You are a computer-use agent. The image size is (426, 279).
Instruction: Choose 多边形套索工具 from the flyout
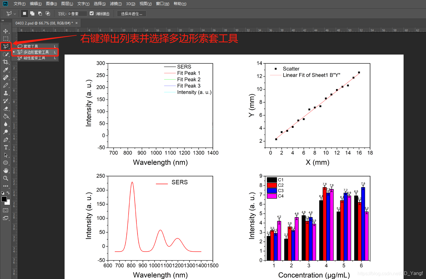[35, 52]
